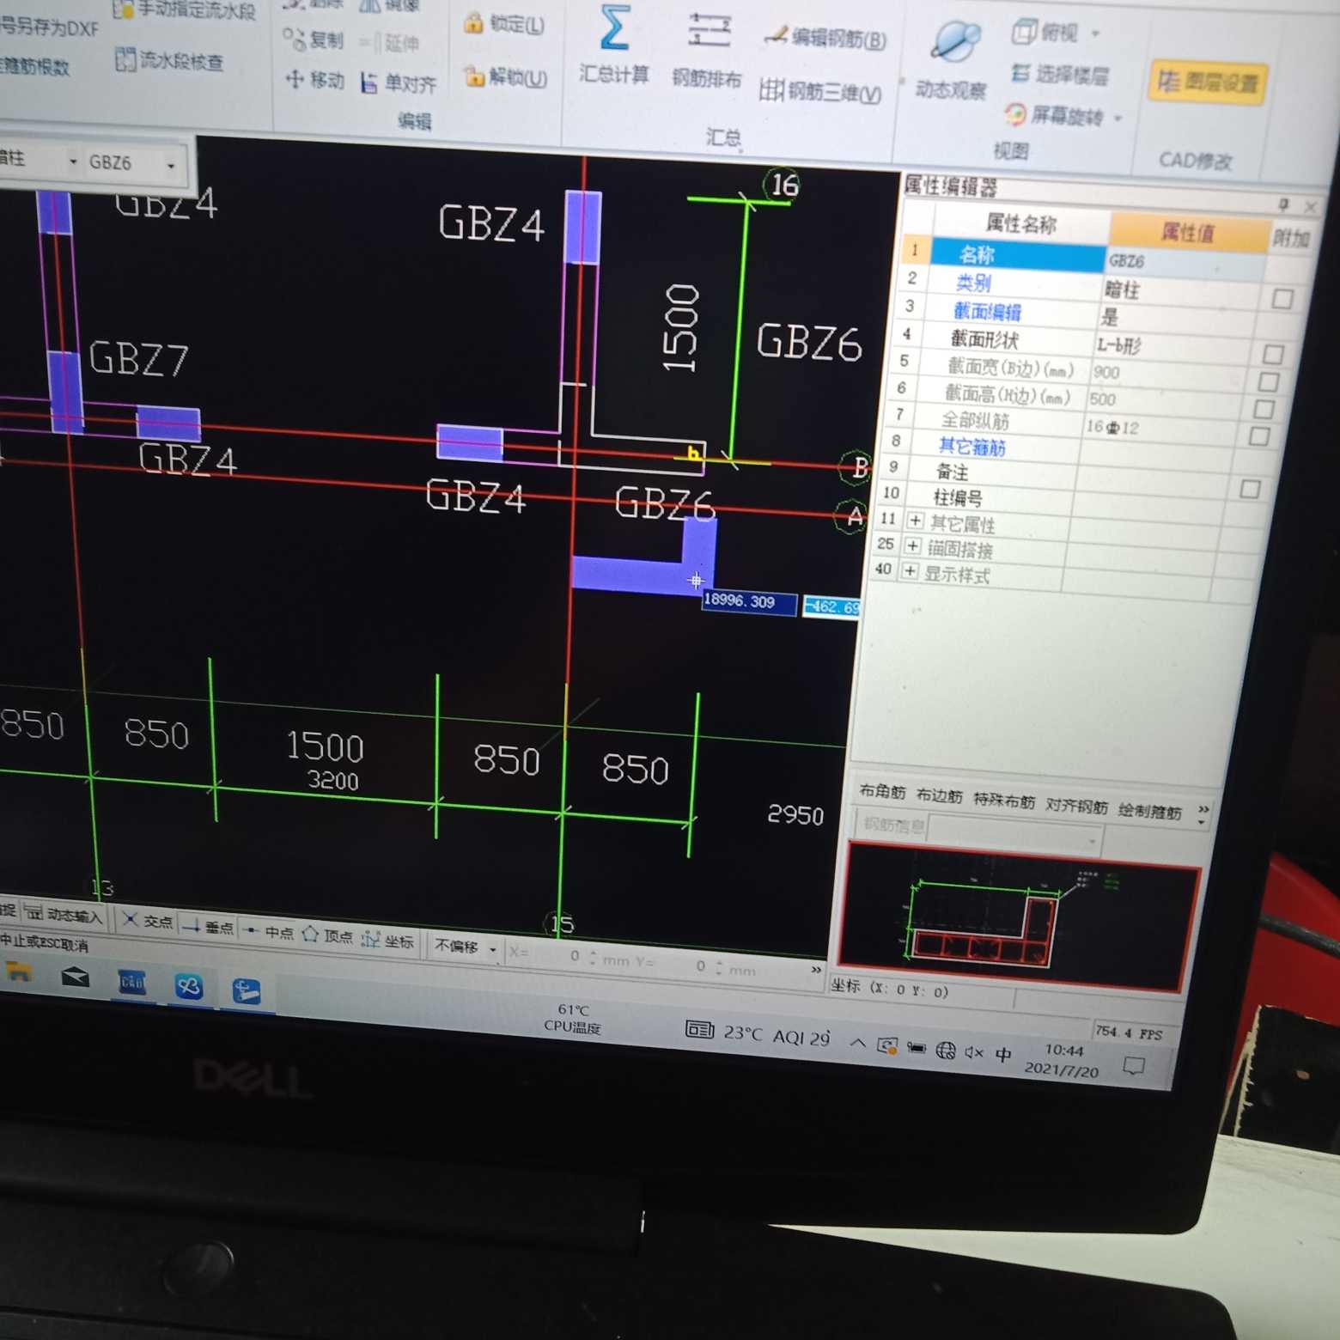
Task: Open the mail app on taskbar
Action: (x=76, y=977)
